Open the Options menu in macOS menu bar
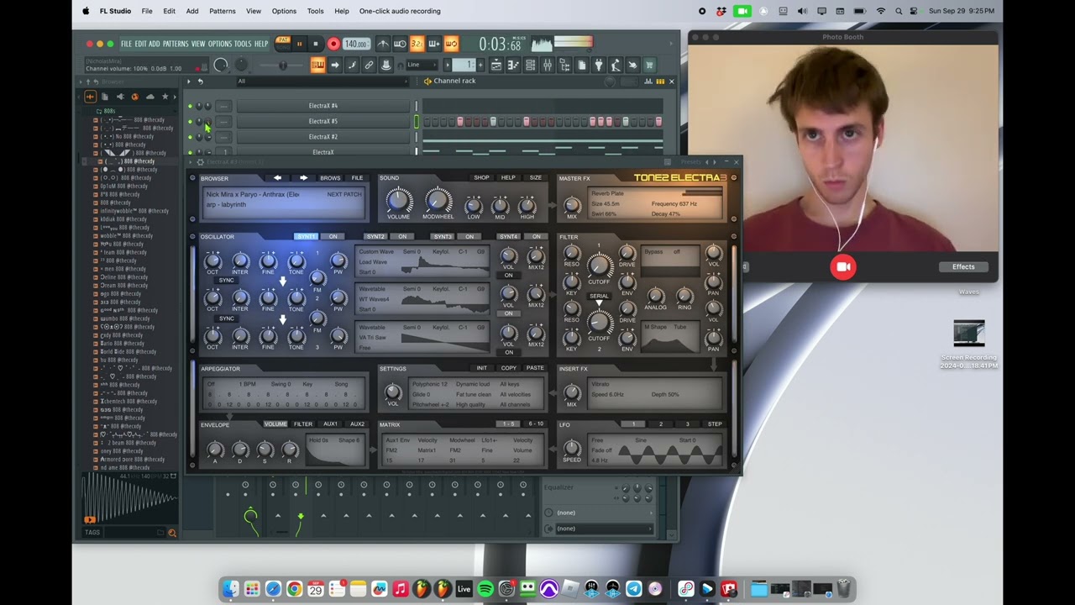1075x605 pixels. 284,11
